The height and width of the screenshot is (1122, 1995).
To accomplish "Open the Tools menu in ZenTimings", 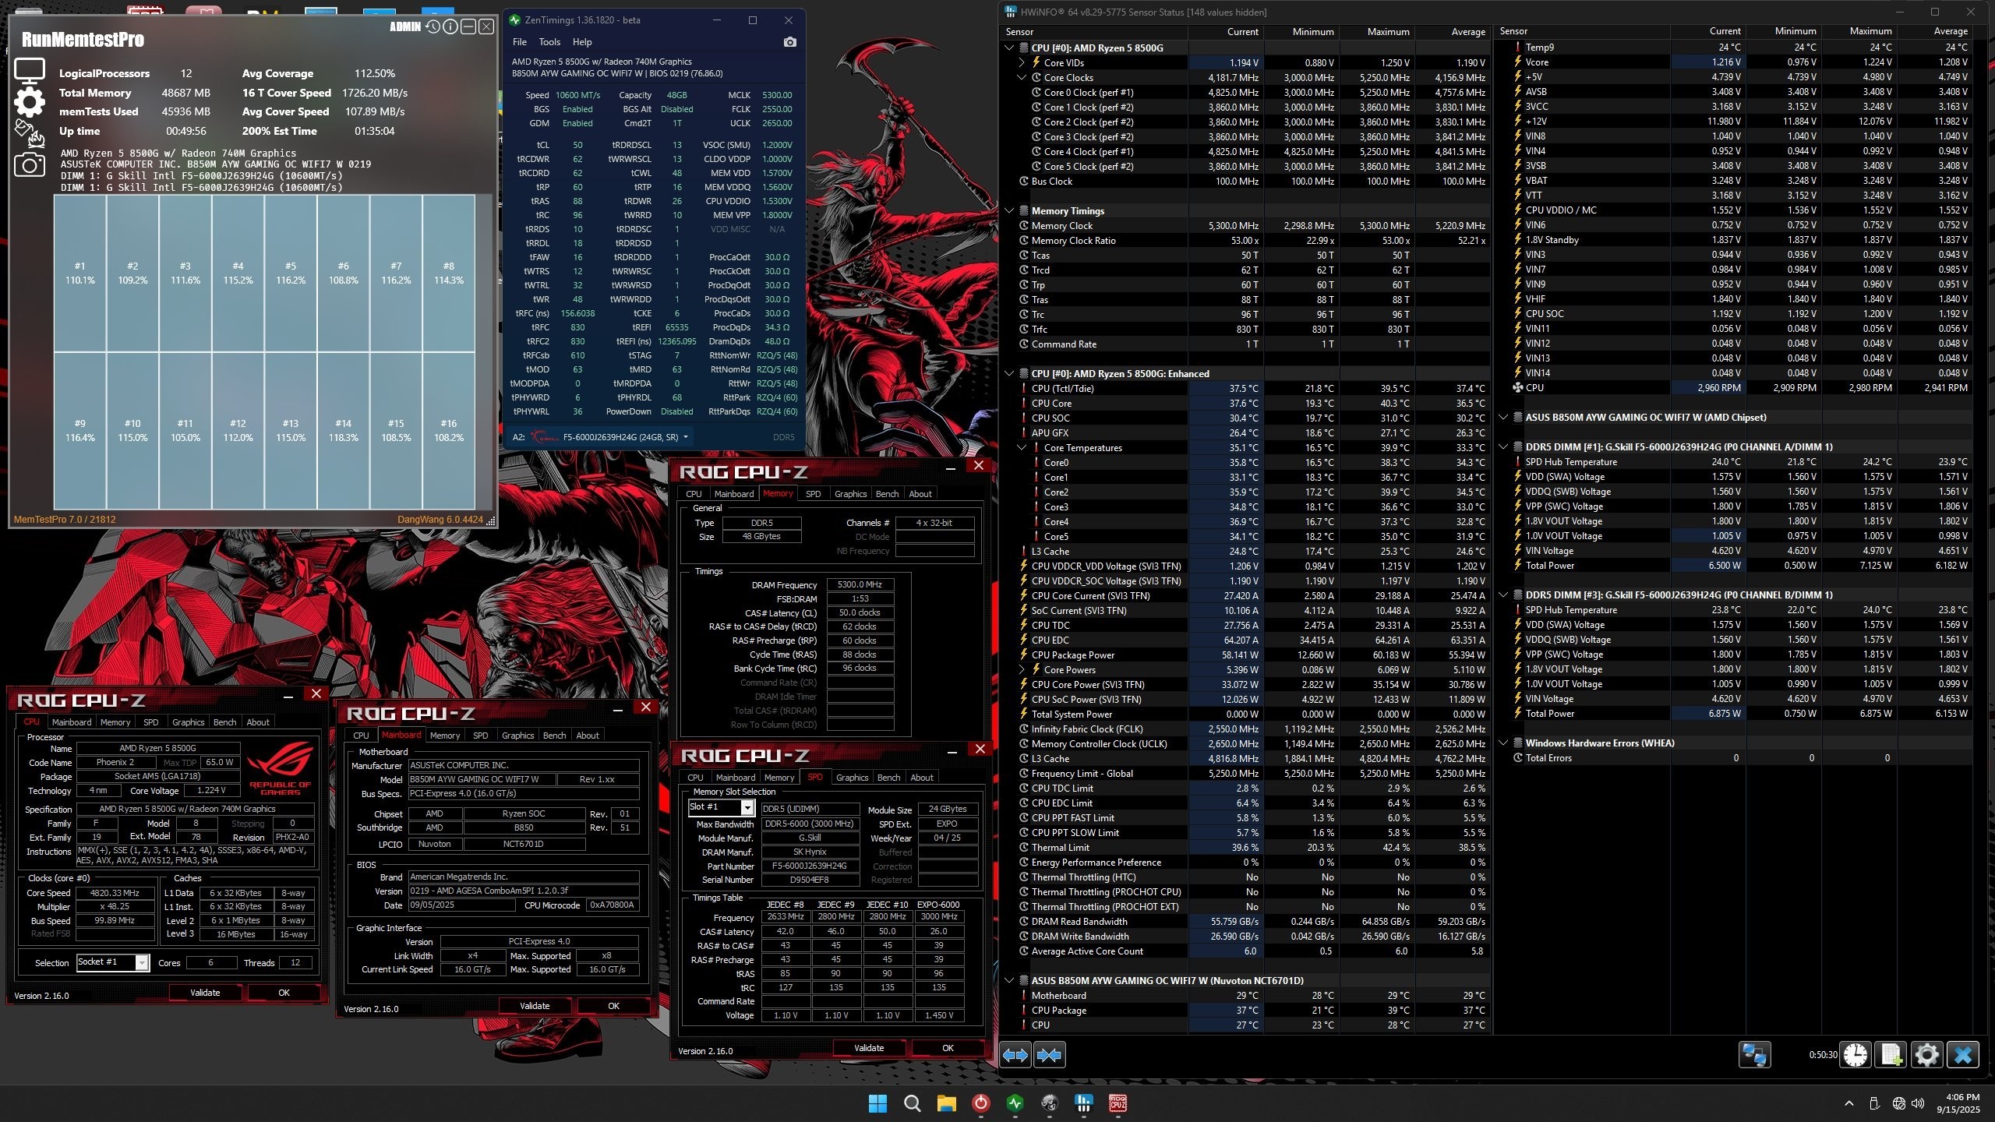I will 551,41.
